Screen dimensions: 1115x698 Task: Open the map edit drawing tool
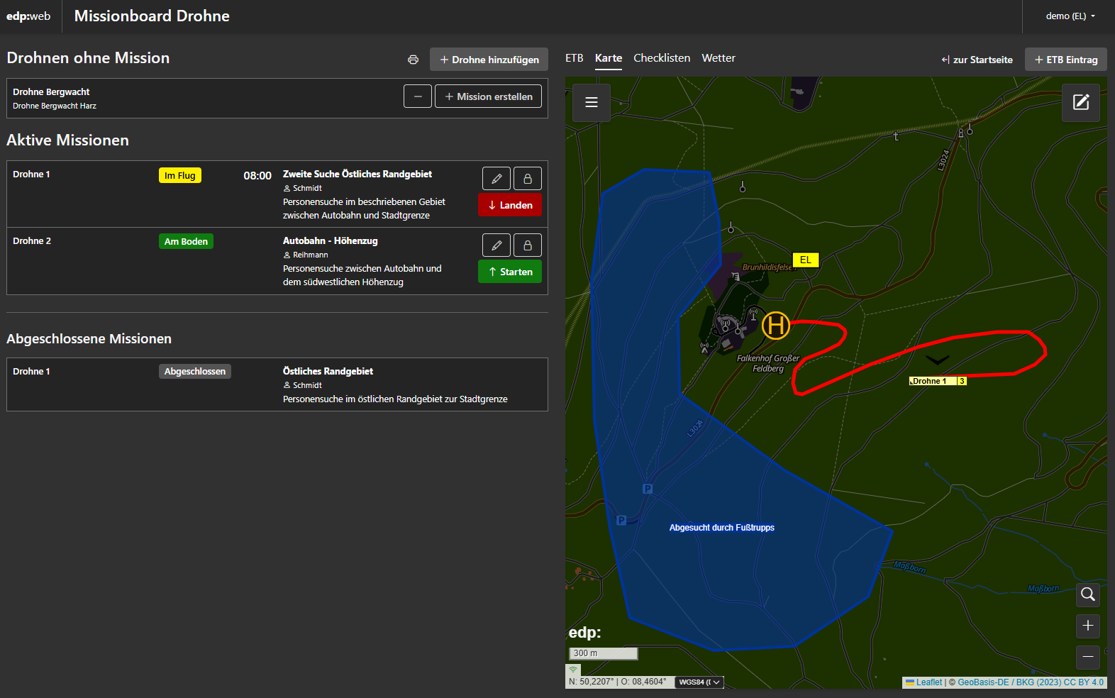coord(1080,102)
